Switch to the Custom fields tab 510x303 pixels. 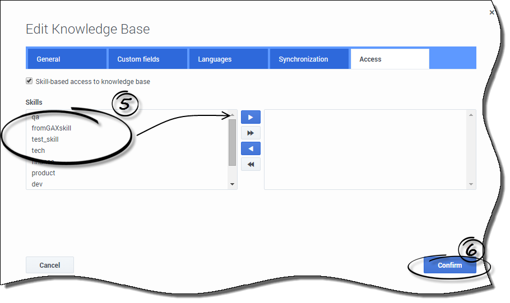(147, 59)
